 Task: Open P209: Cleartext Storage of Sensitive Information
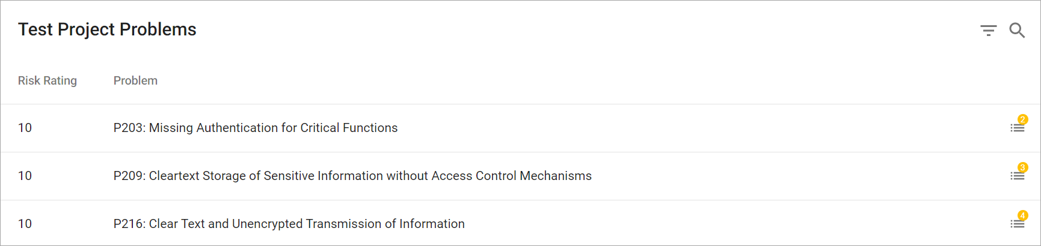tap(352, 176)
